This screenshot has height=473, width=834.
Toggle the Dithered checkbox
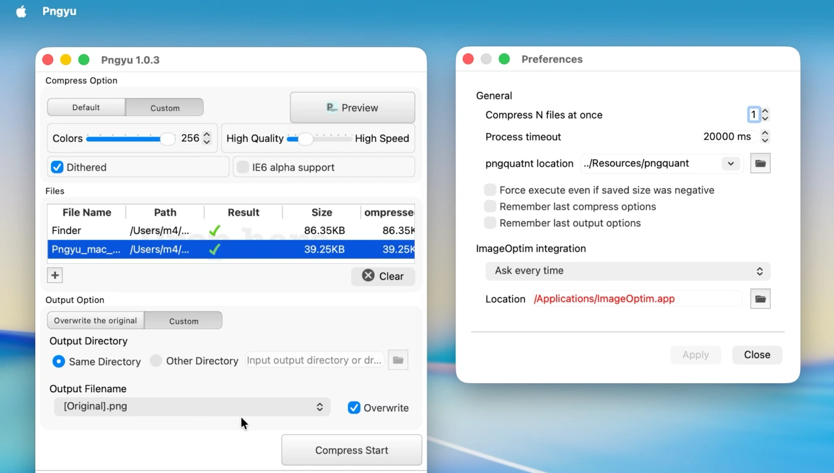[x=57, y=167]
